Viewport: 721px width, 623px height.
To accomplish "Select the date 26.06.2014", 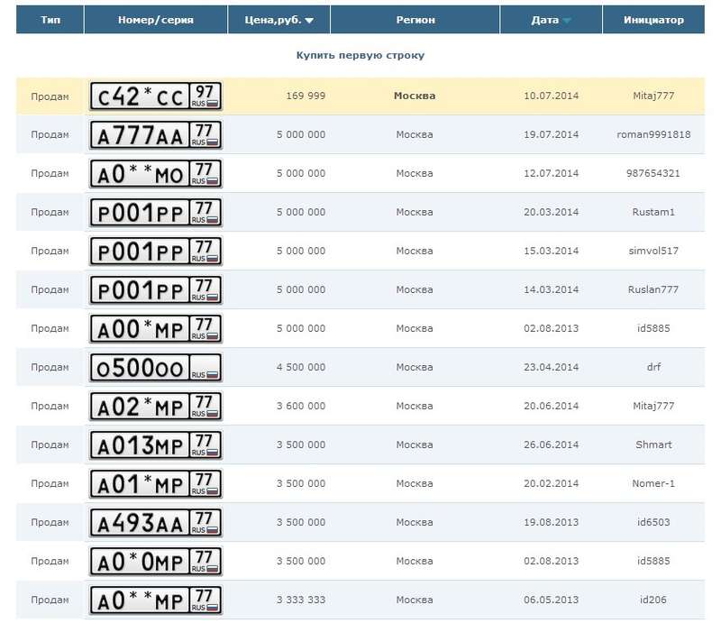I will (x=551, y=444).
